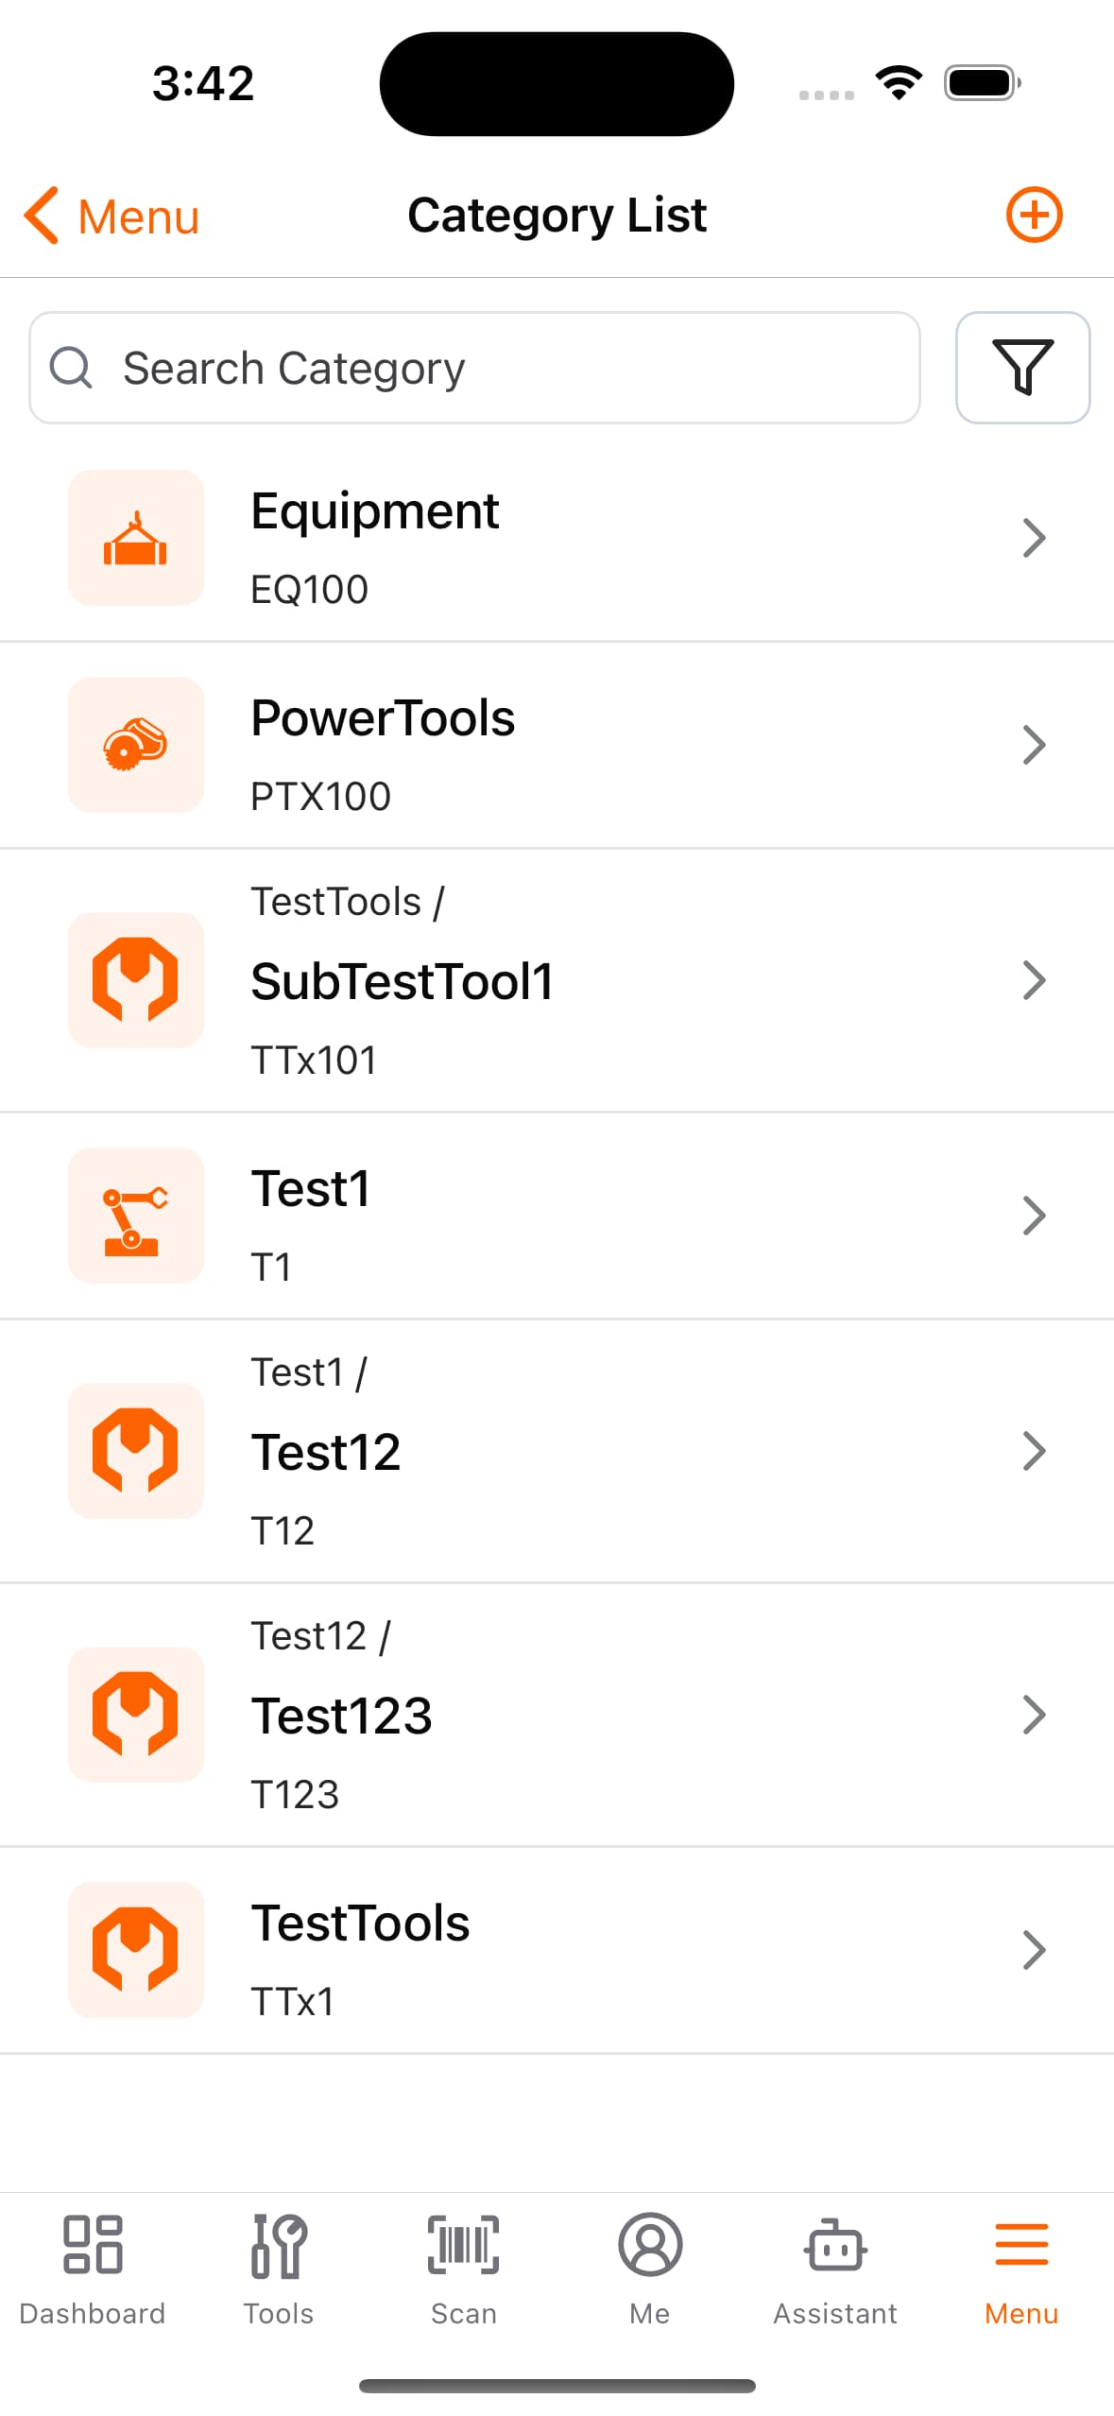Image resolution: width=1114 pixels, height=2416 pixels.
Task: Tap the PowerTools saw icon
Action: tap(136, 745)
